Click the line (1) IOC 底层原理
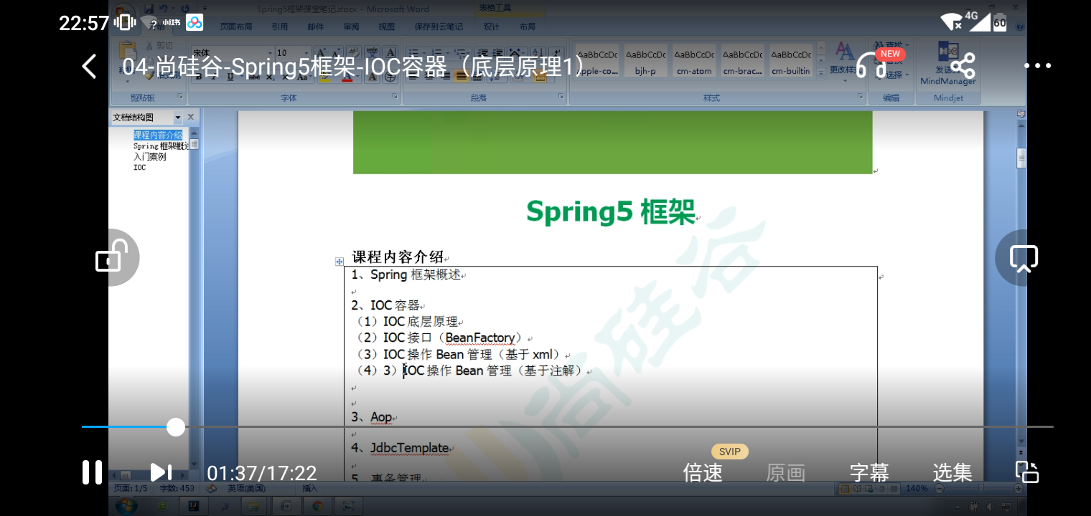 407,322
